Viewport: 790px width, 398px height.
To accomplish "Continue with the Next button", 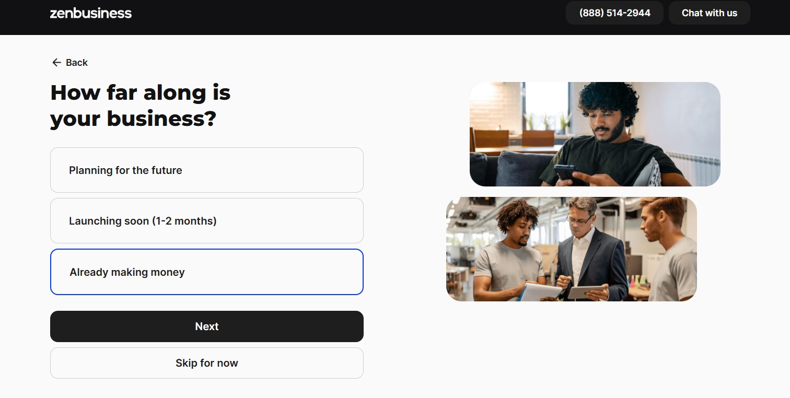I will point(207,326).
